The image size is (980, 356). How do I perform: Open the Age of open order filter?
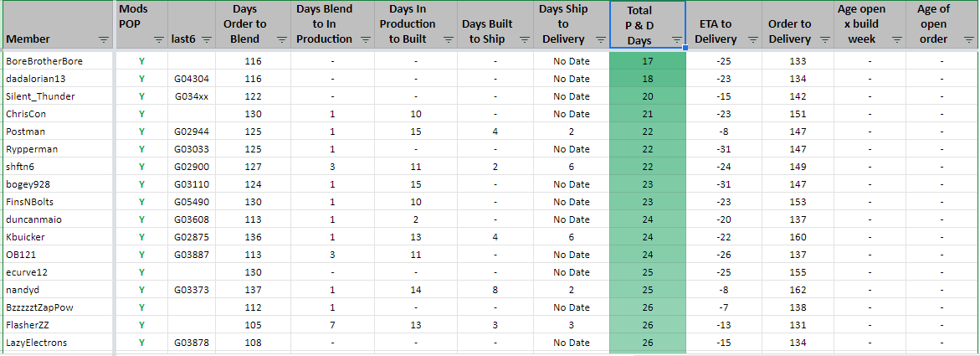(968, 39)
